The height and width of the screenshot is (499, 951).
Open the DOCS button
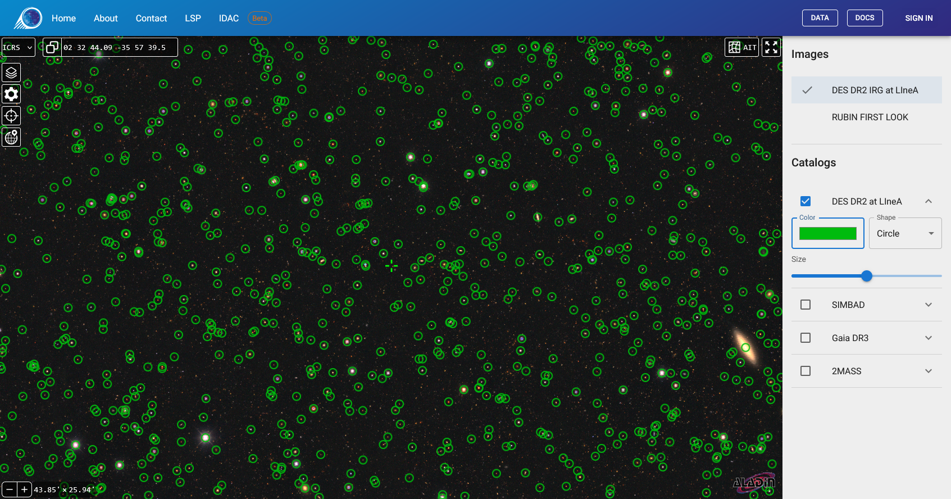point(864,18)
